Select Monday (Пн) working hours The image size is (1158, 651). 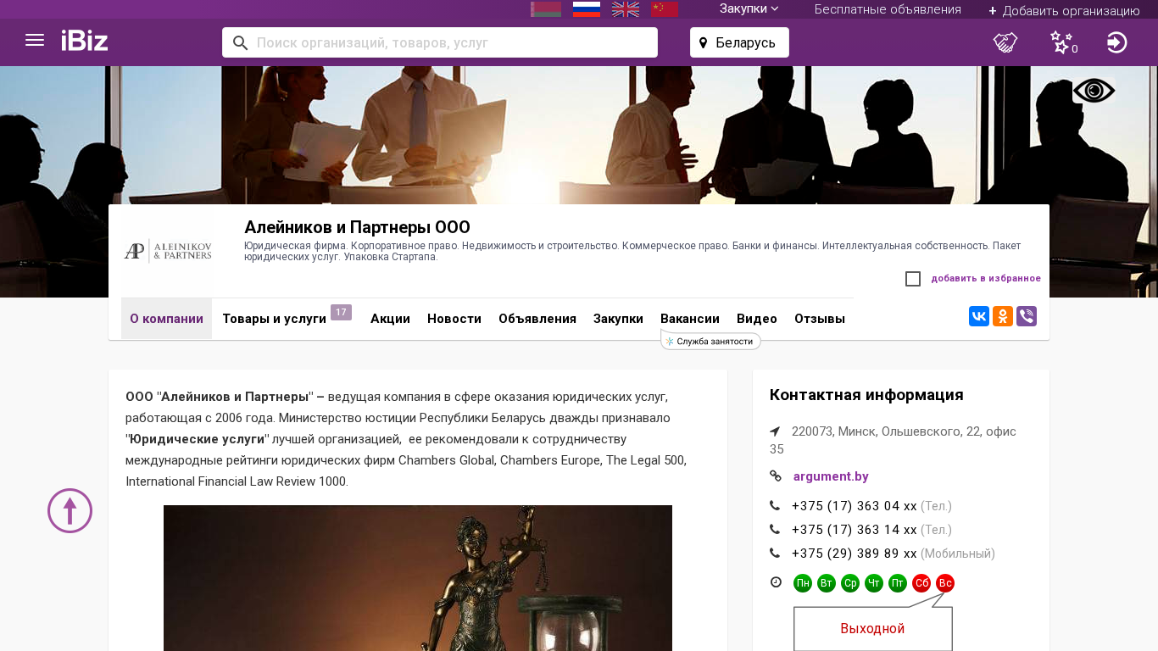[803, 583]
